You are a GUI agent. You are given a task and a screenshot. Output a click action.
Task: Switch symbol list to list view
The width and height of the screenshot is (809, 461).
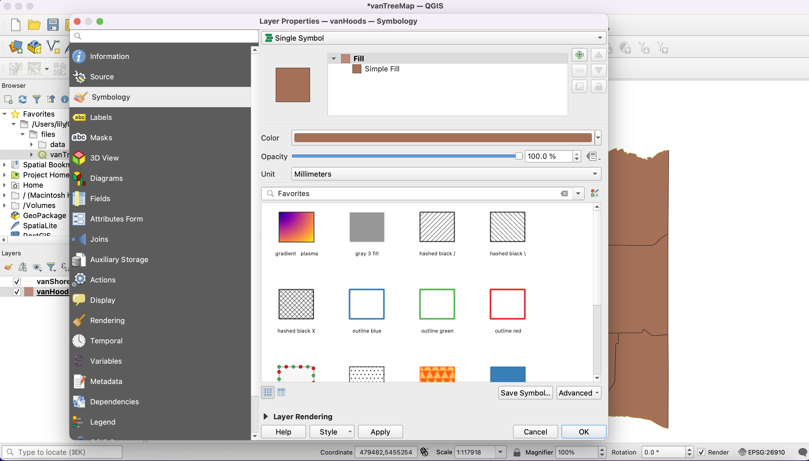click(281, 392)
